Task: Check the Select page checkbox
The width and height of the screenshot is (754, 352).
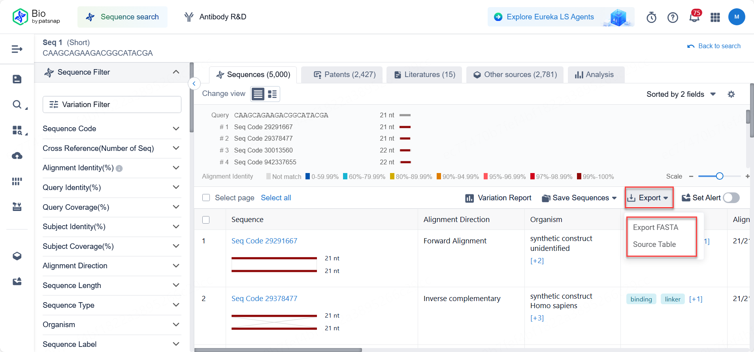Action: 206,198
